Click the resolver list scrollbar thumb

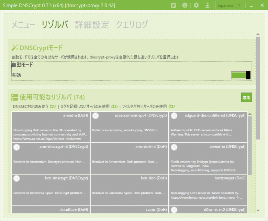point(250,146)
